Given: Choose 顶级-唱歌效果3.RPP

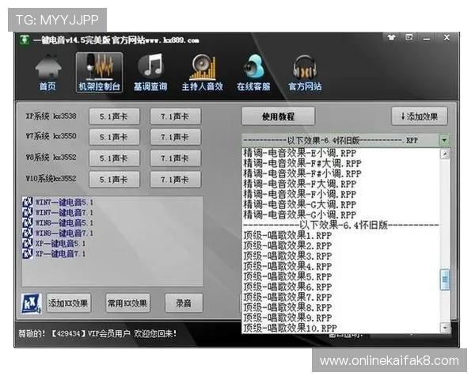Looking at the screenshot, I should [x=340, y=256].
